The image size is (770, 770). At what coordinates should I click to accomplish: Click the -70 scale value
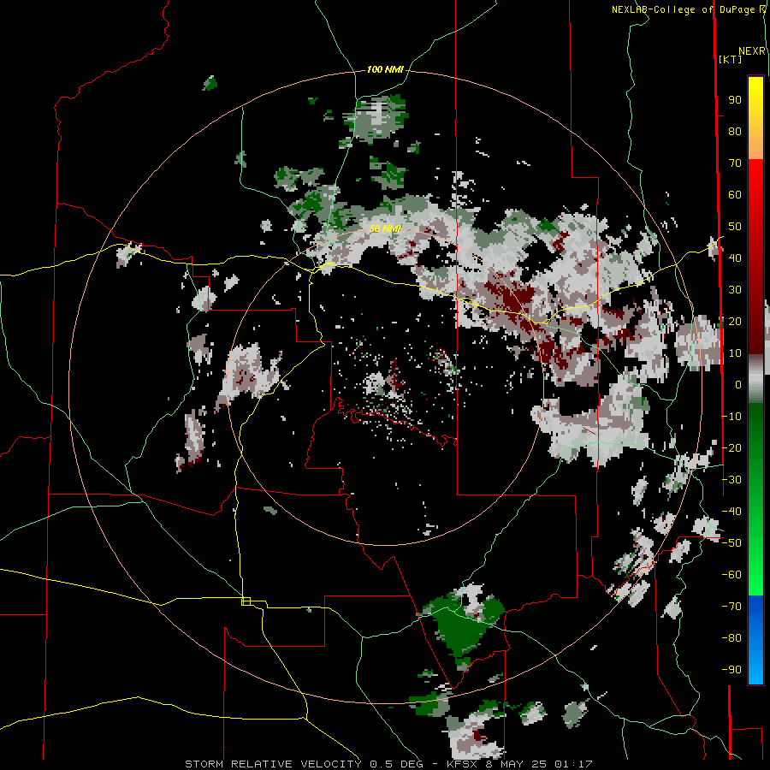click(731, 607)
